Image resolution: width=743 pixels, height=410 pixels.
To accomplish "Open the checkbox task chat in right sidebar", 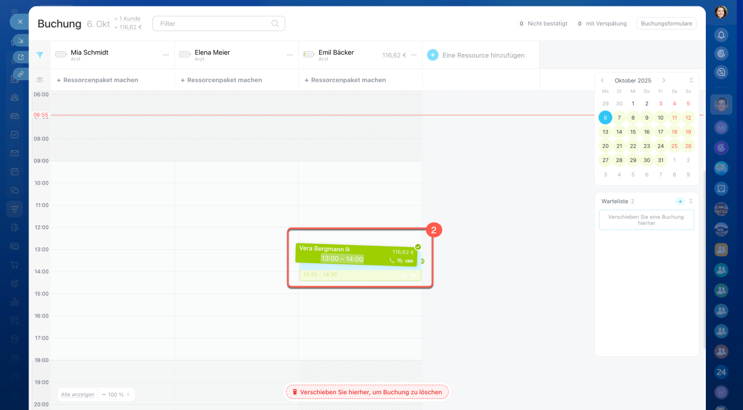I will pos(721,188).
